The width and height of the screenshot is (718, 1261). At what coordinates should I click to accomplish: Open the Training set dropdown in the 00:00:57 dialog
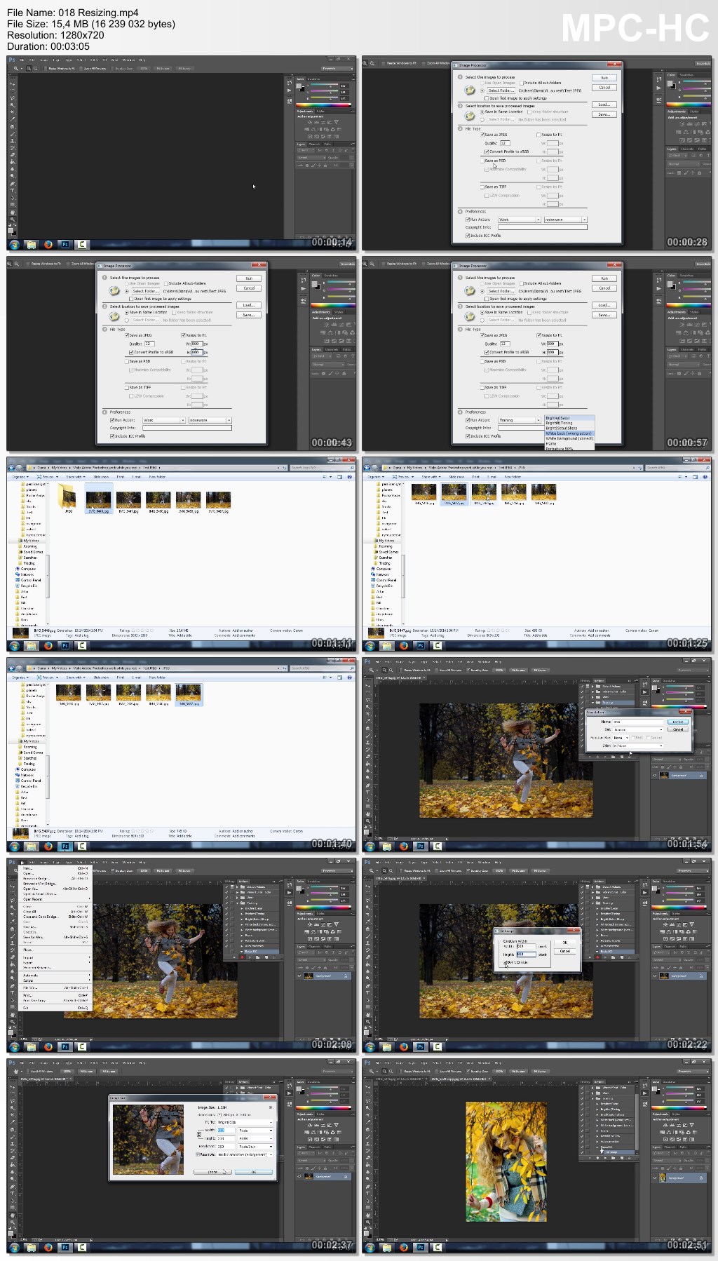point(519,420)
